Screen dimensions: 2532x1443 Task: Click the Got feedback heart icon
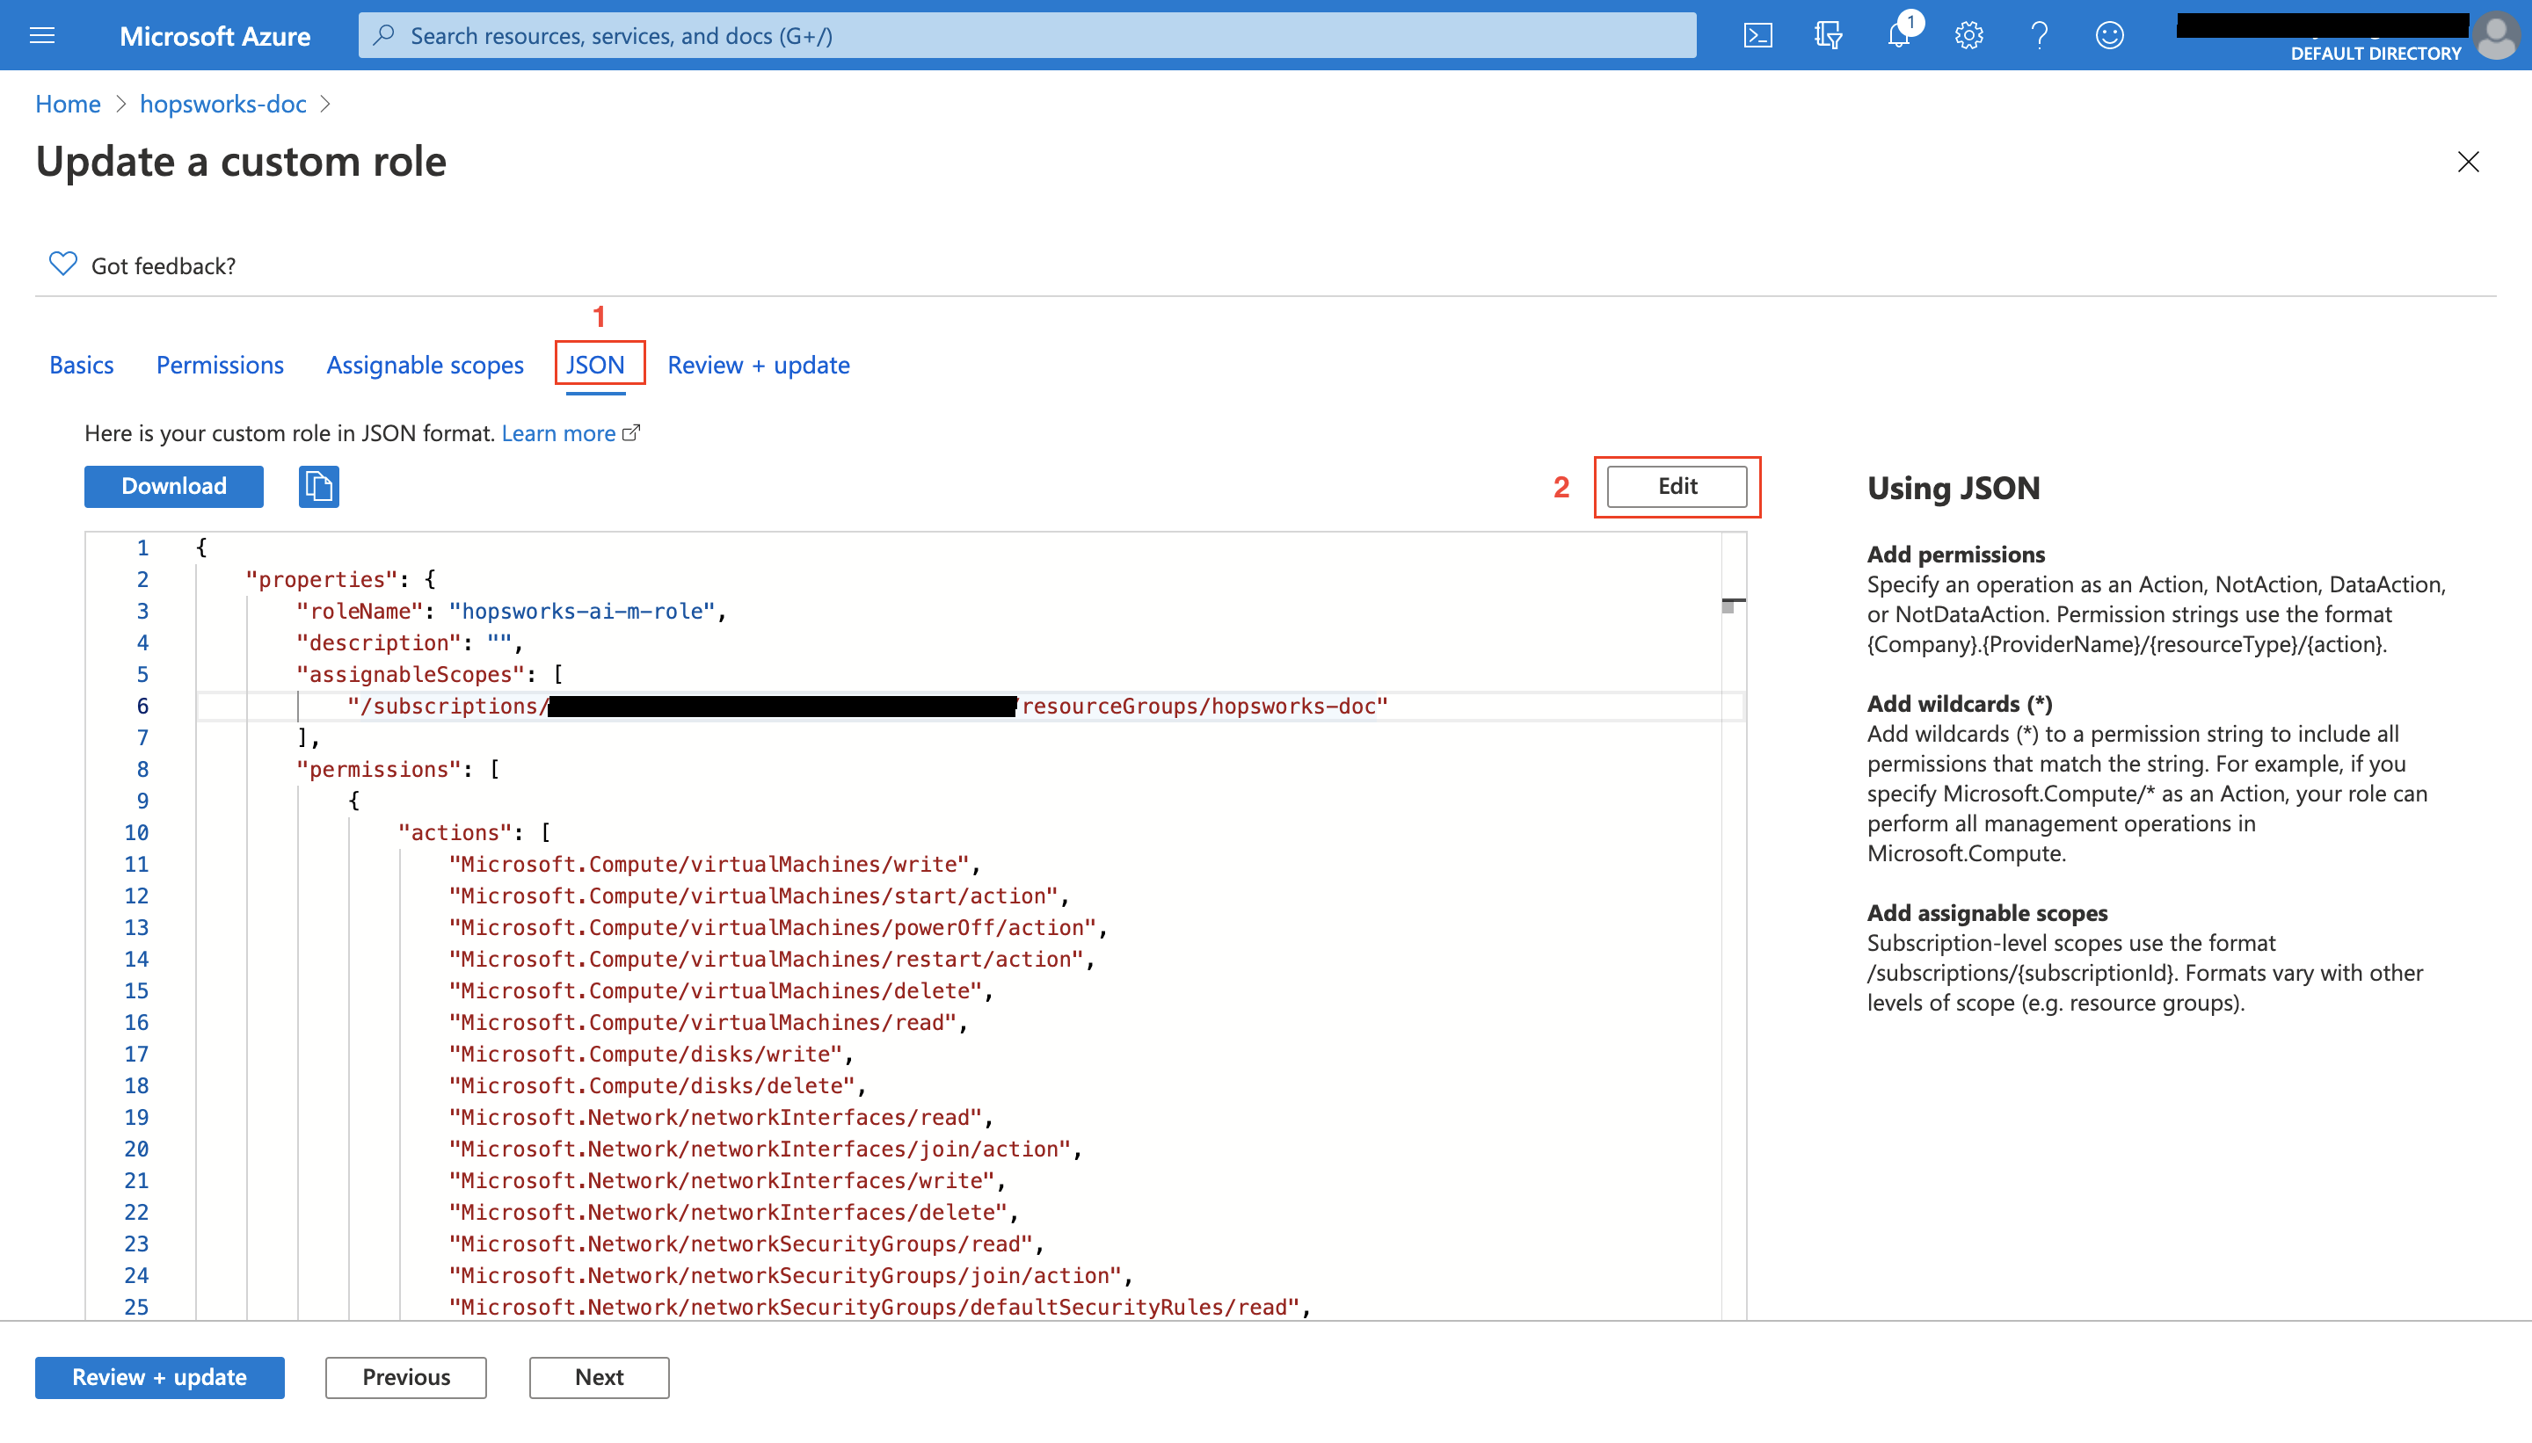point(62,265)
